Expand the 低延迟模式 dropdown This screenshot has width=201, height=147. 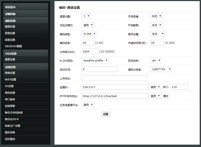[x=88, y=25]
